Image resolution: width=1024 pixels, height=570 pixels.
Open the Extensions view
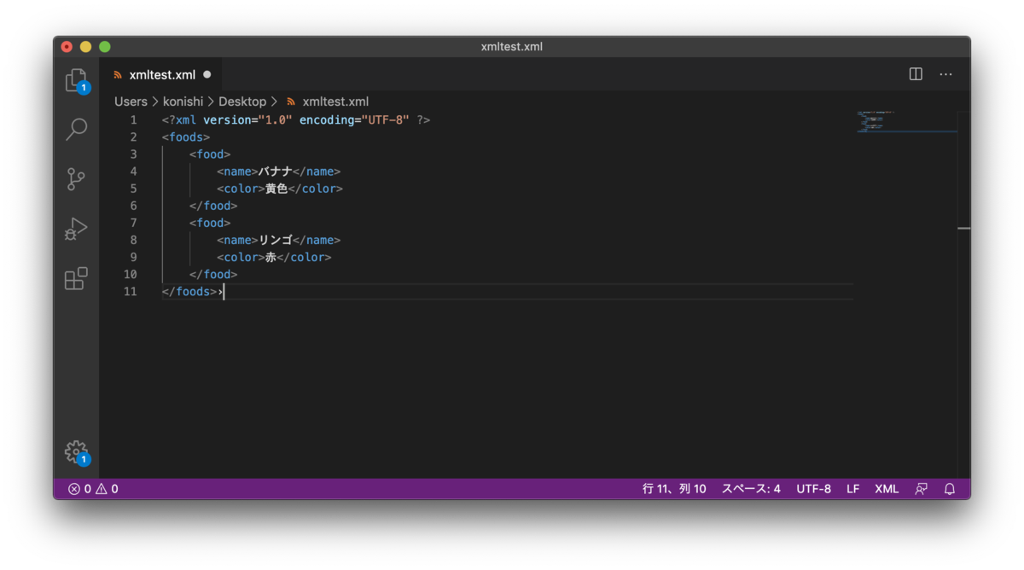click(x=76, y=279)
